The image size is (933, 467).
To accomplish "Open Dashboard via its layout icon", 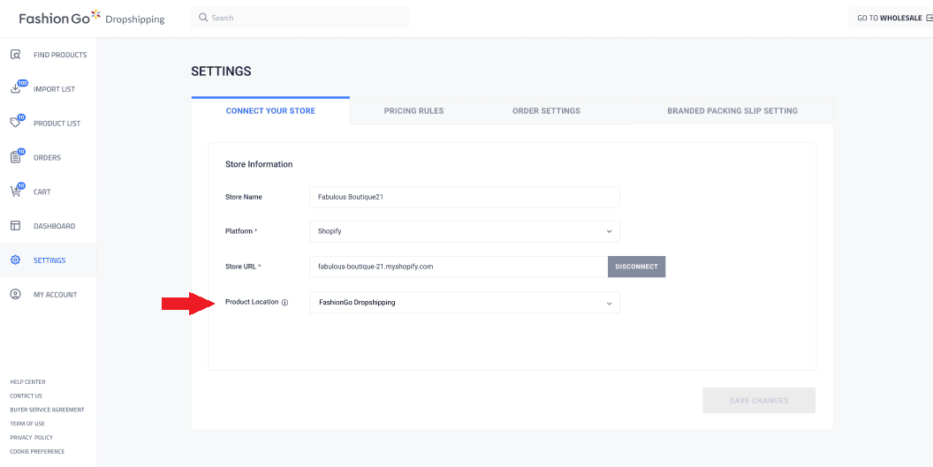I will (15, 226).
